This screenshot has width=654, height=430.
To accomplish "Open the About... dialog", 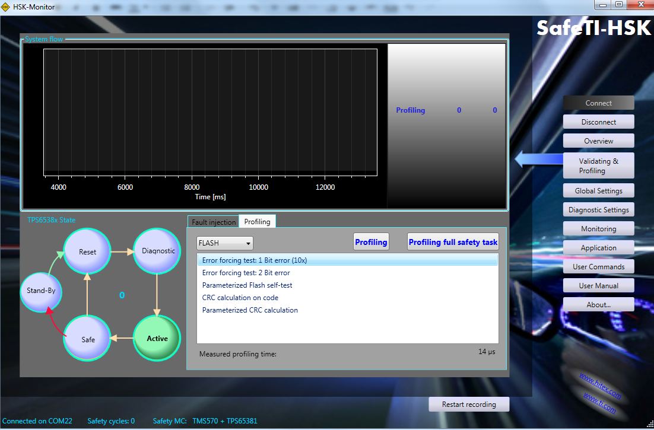I will 599,305.
